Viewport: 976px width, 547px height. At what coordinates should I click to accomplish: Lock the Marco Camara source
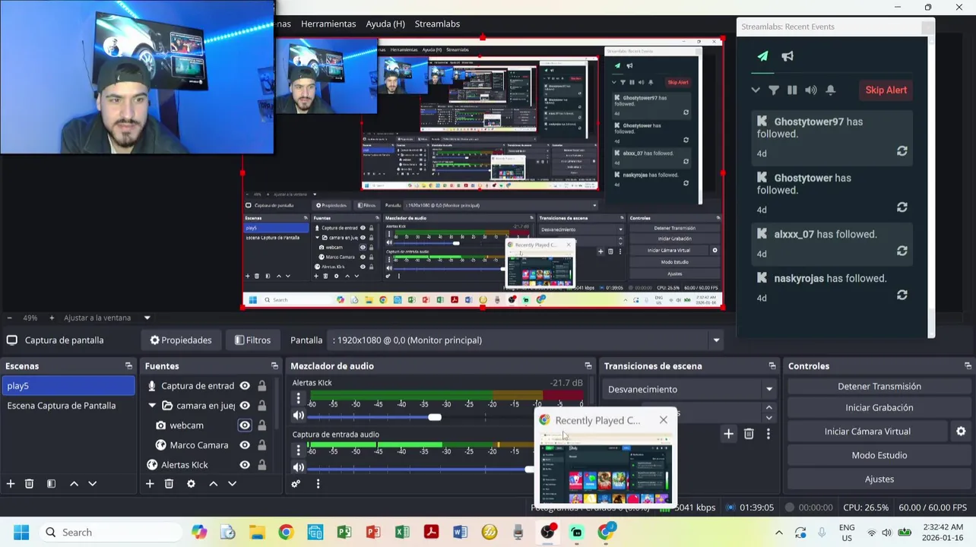click(x=261, y=445)
